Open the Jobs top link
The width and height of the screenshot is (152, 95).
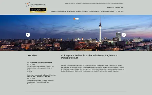coord(109,3)
